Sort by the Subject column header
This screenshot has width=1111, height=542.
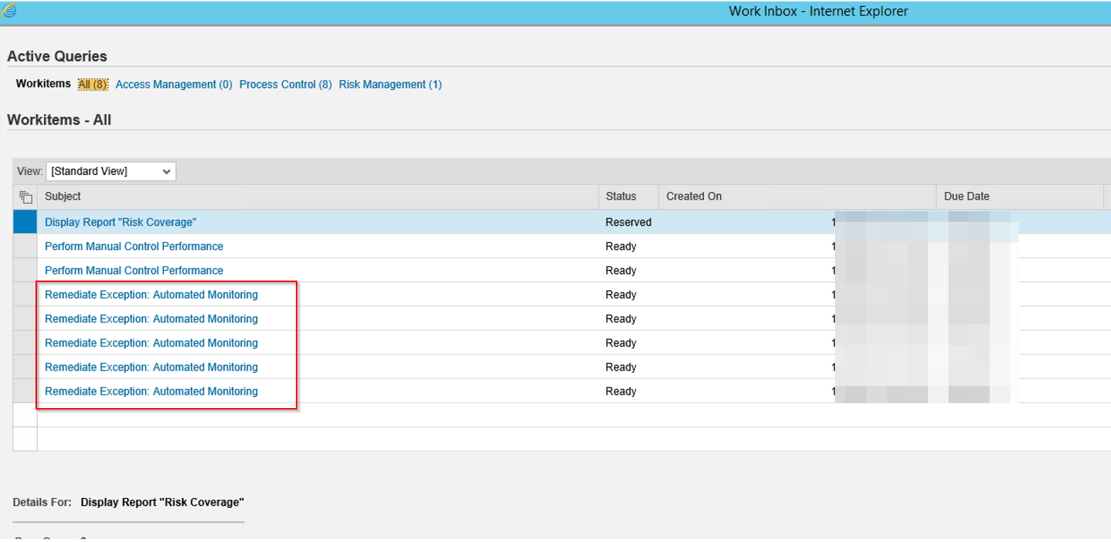(63, 196)
